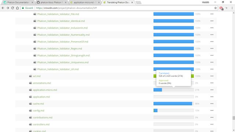The width and height of the screenshot is (235, 132).
Task: Open three-dot menu for controllers.md
Action: click(212, 124)
